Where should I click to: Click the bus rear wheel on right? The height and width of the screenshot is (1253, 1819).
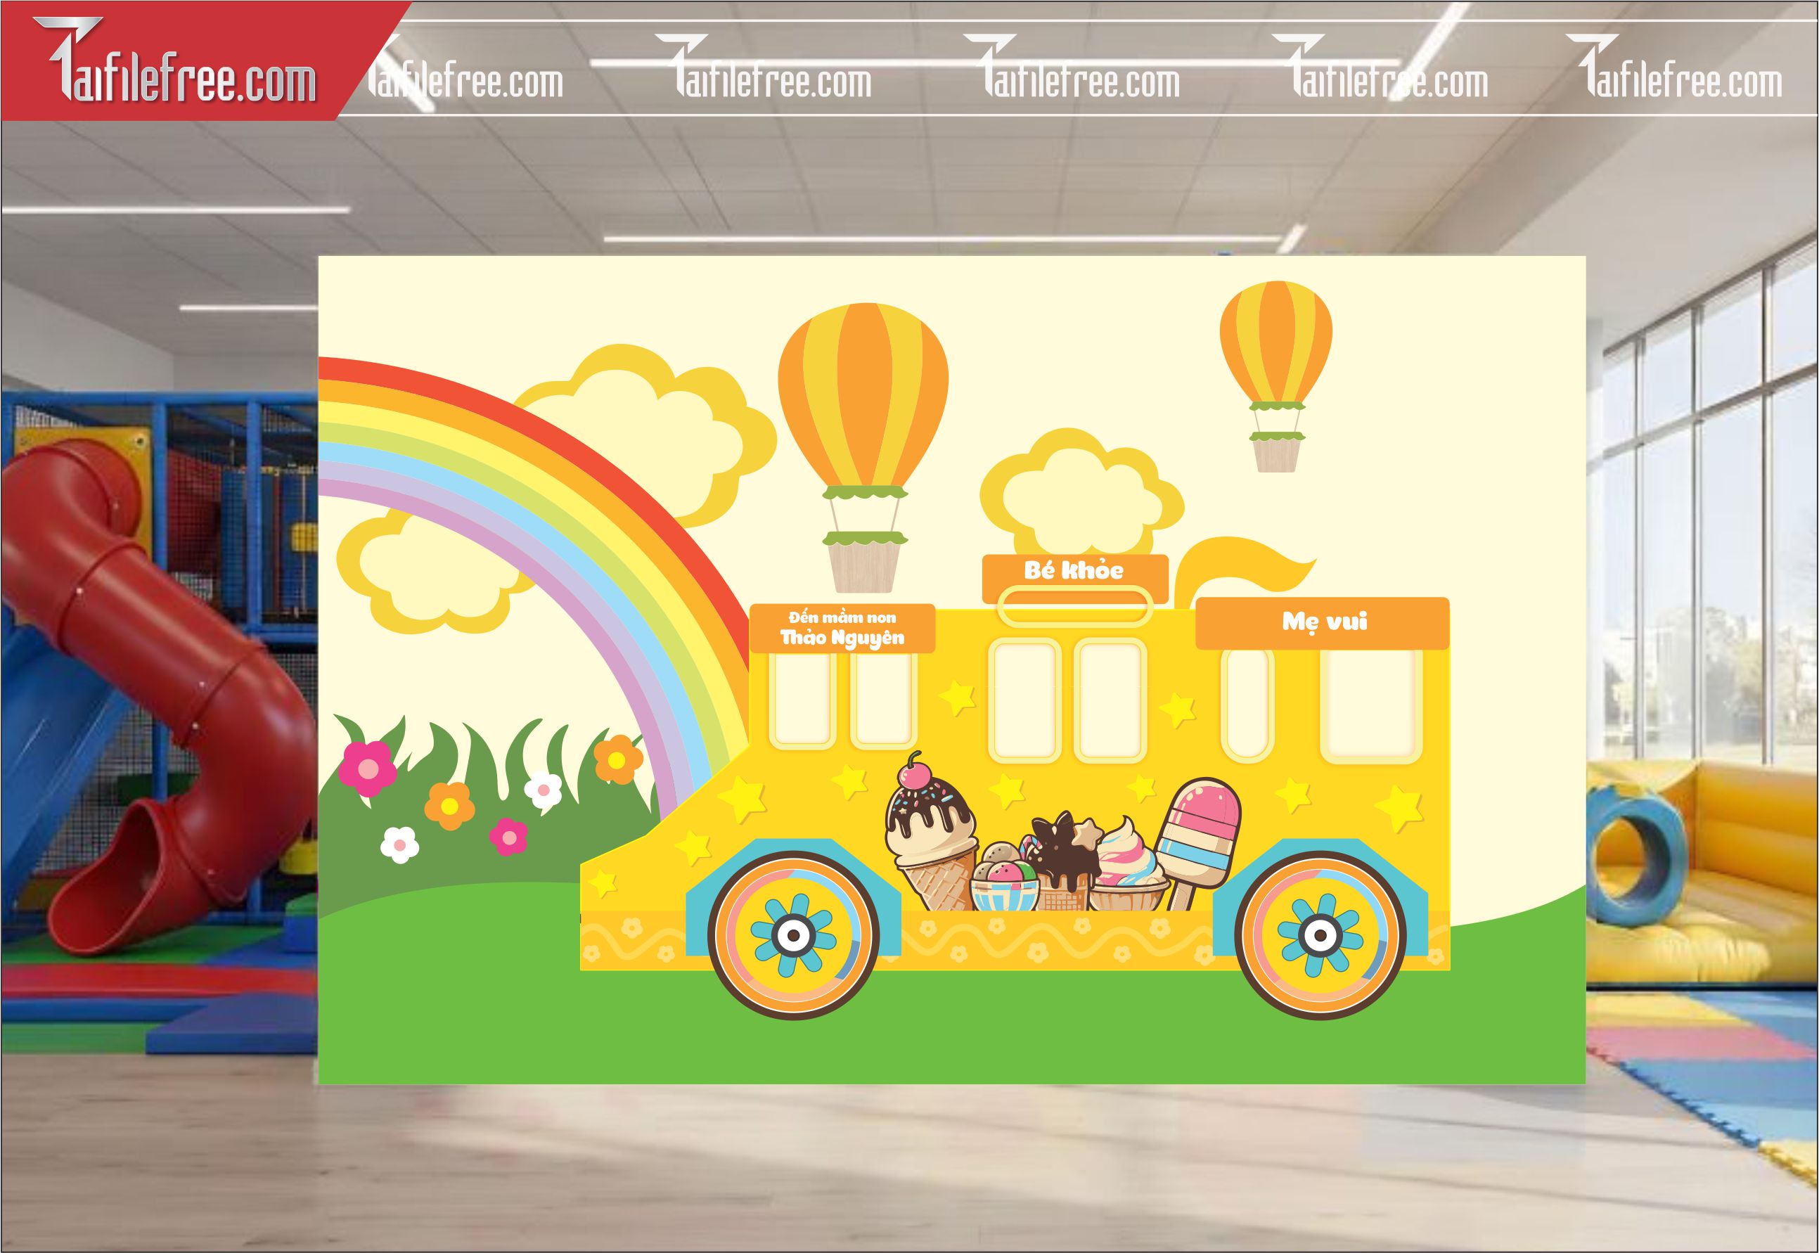click(1320, 934)
